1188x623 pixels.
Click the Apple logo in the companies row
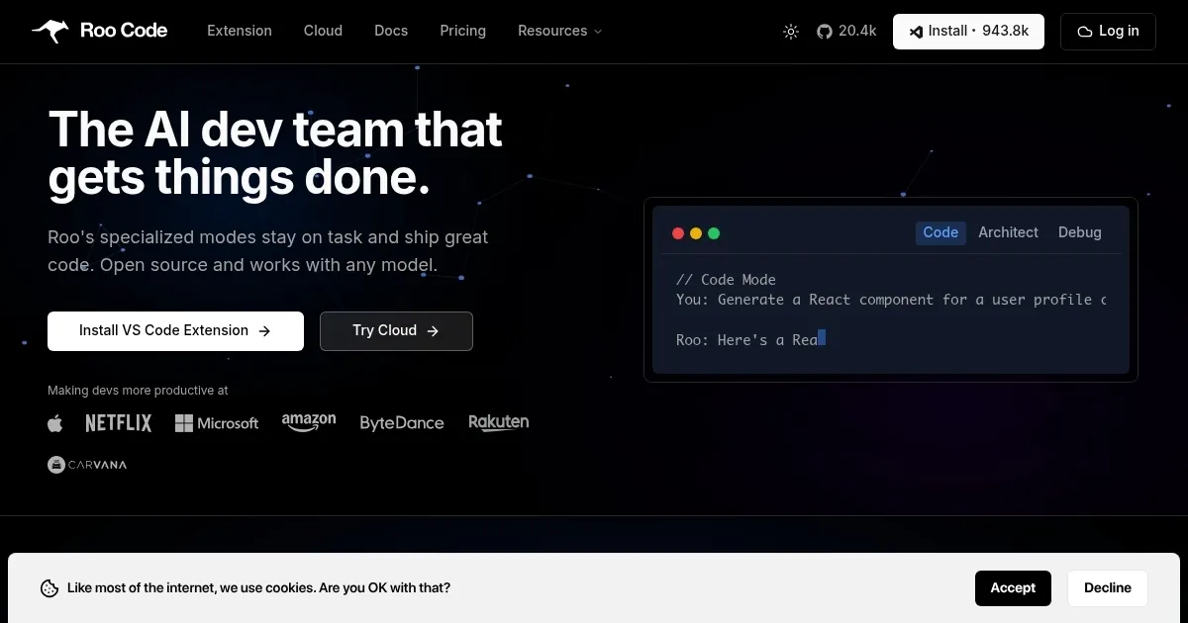[x=55, y=422]
